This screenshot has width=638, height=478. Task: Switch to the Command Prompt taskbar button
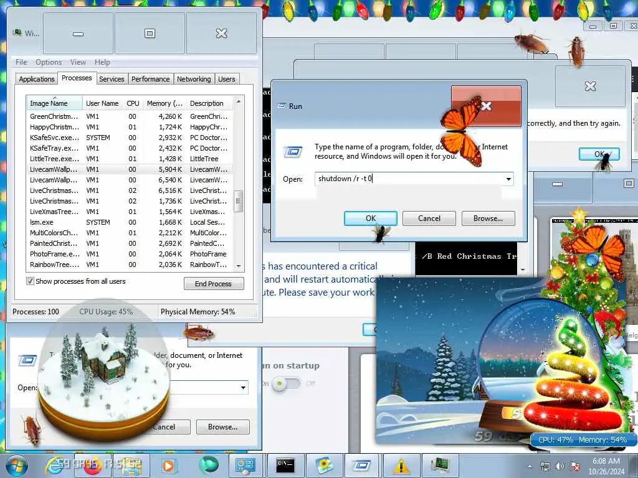(285, 466)
